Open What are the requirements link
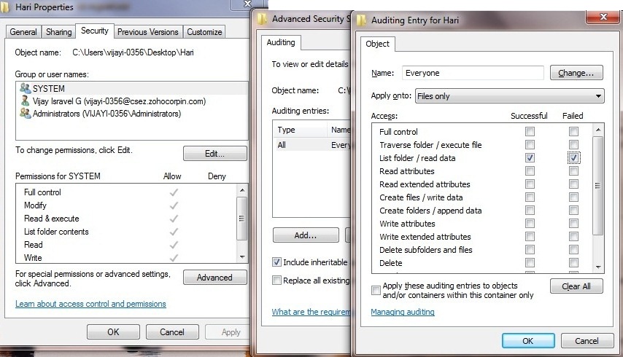 [311, 312]
